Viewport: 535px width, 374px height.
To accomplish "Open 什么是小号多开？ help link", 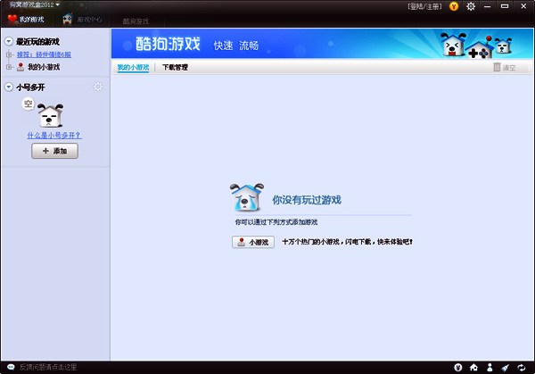I will [x=54, y=136].
